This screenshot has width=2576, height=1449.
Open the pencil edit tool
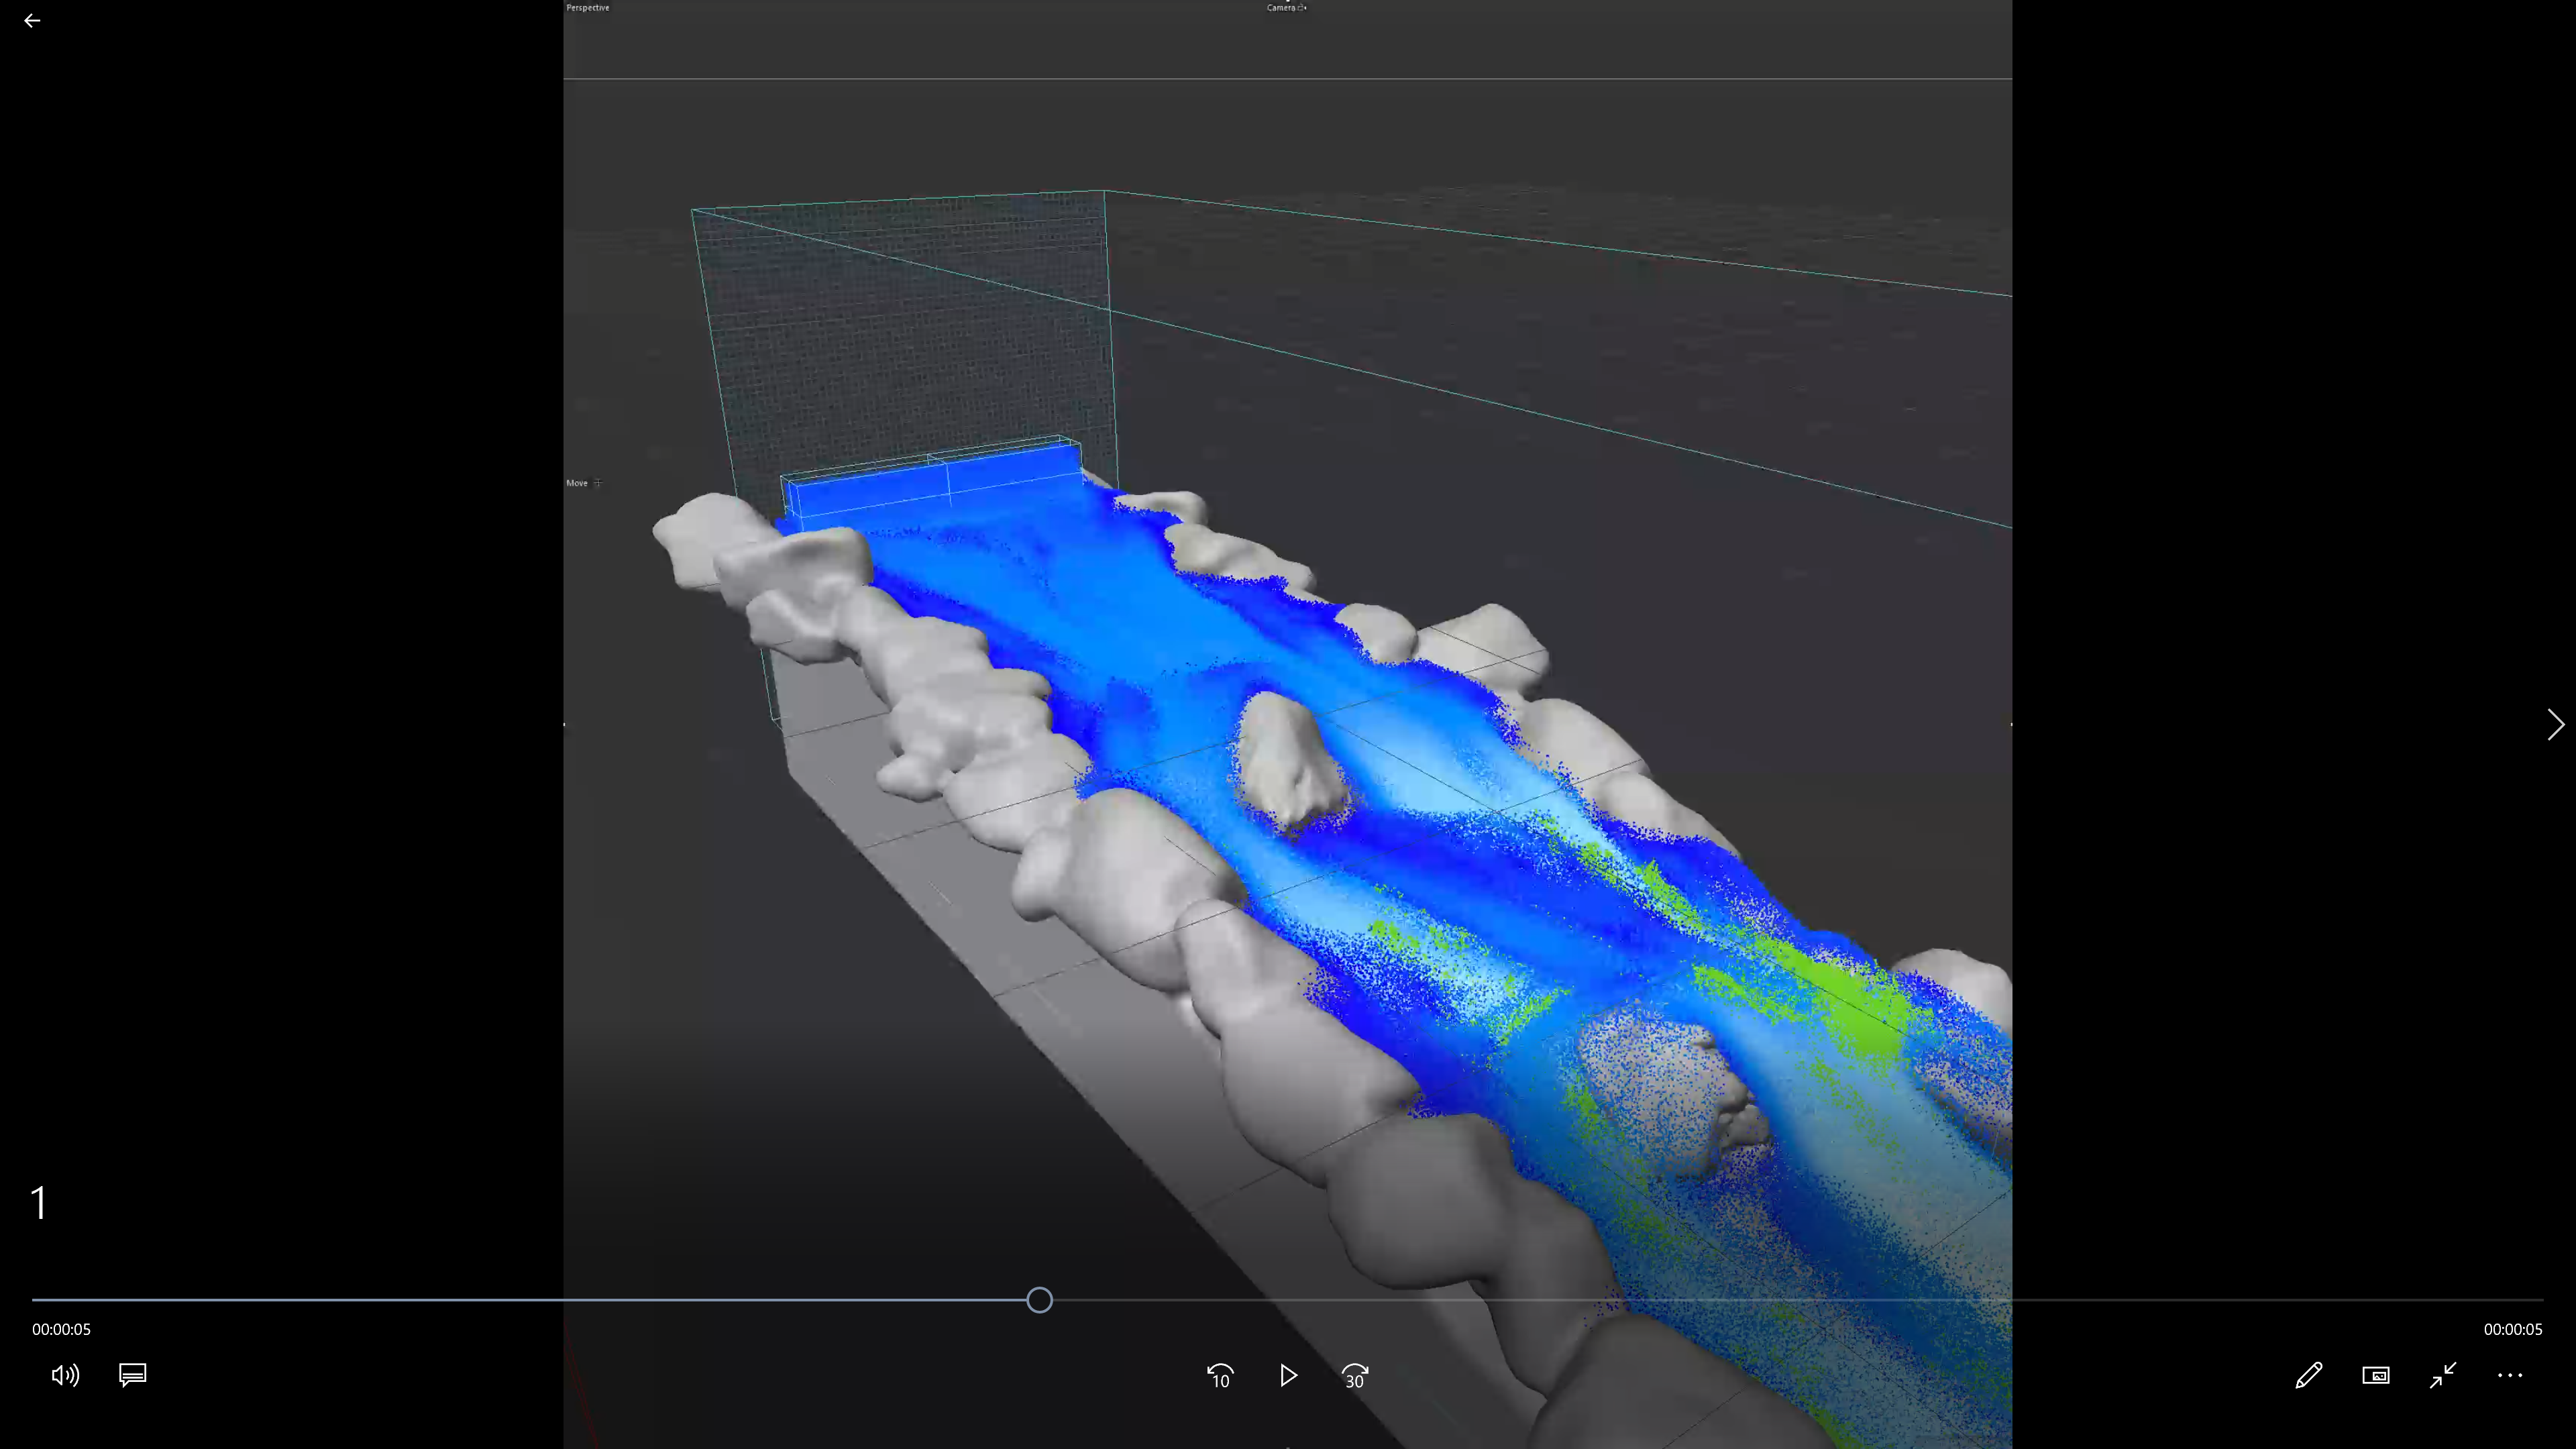[x=2308, y=1375]
